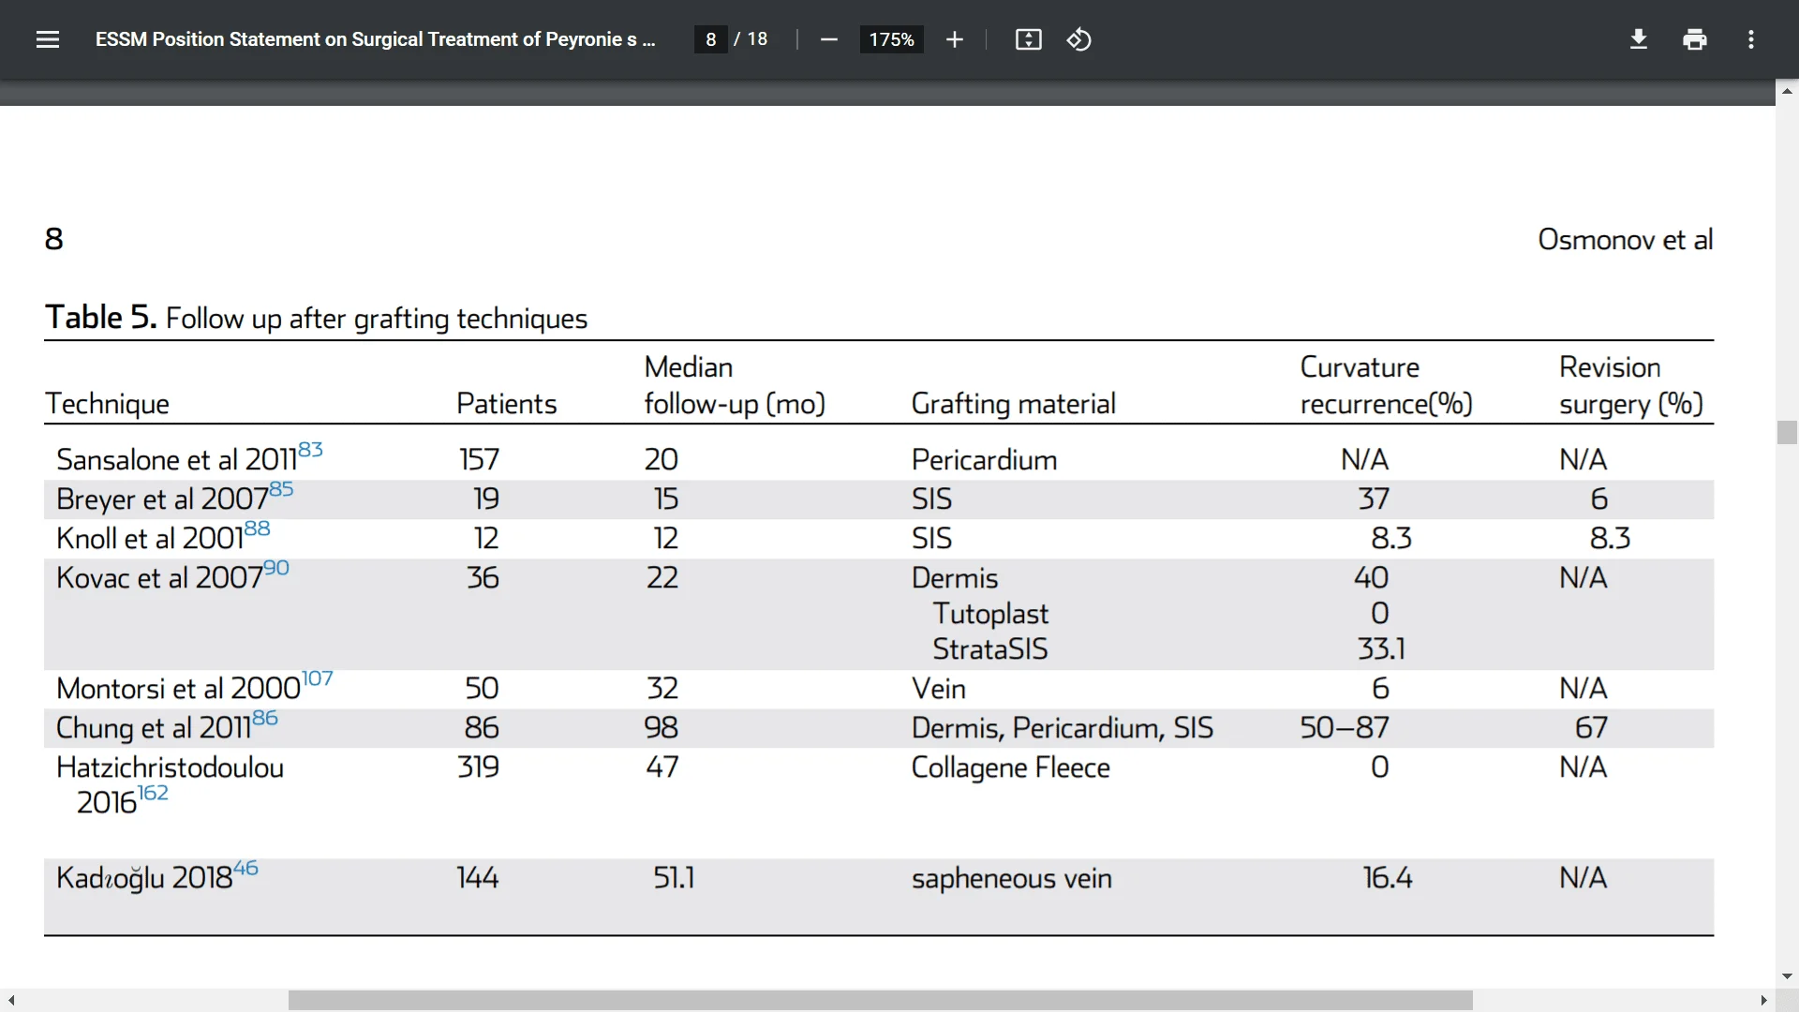Click the Revision surgery column header

[1630, 385]
